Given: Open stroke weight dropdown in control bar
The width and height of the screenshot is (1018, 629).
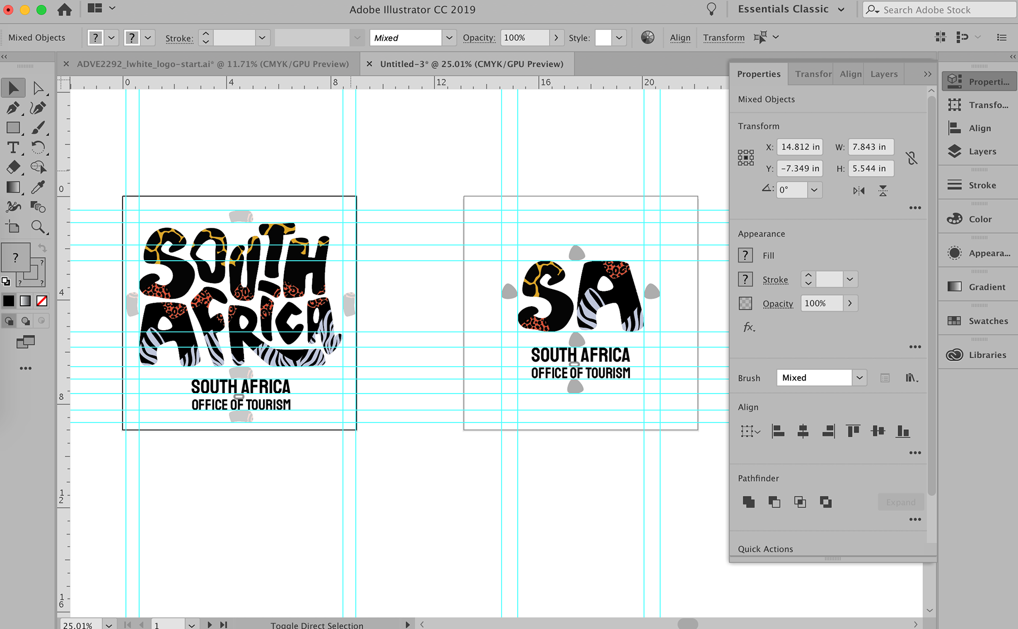Looking at the screenshot, I should pos(261,38).
